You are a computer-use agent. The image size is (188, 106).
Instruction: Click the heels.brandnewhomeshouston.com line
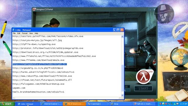(x=38, y=92)
